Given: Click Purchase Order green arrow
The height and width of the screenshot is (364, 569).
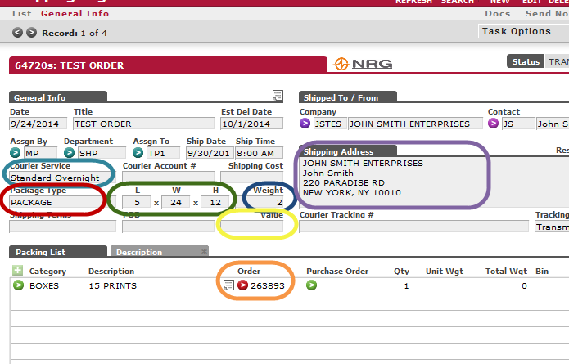Looking at the screenshot, I should tap(311, 285).
